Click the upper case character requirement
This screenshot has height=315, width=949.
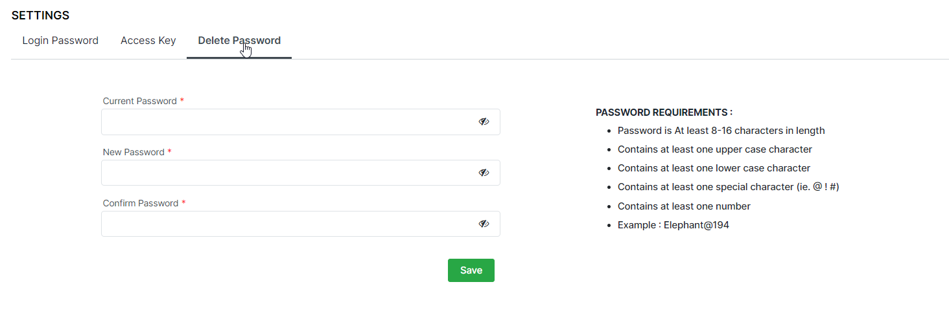pos(714,149)
